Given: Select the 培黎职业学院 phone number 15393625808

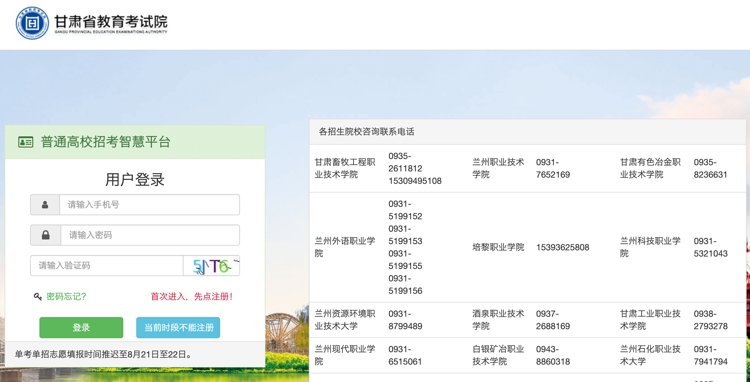Looking at the screenshot, I should pos(562,247).
